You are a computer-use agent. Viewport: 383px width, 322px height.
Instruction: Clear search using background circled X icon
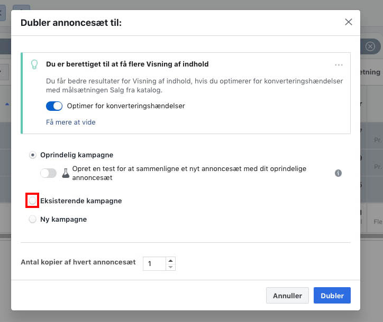(370, 46)
